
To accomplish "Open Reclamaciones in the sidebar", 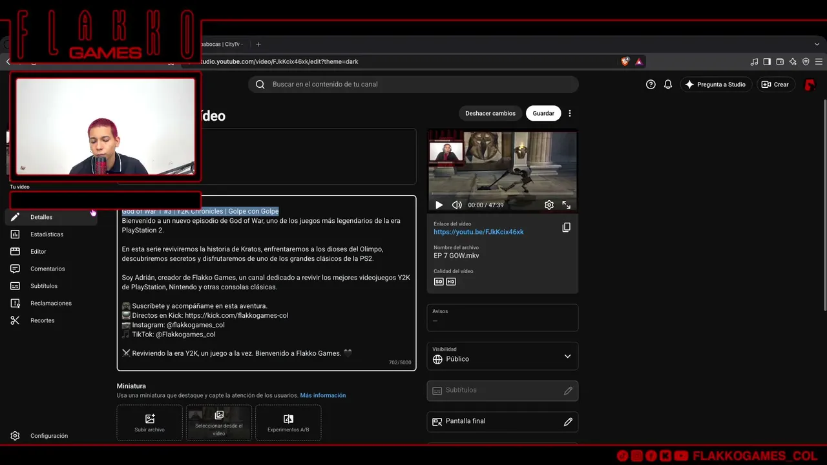I will 51,303.
